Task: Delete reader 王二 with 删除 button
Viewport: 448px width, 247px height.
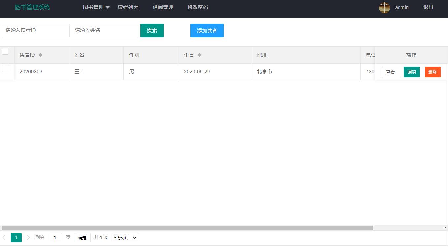Action: [x=432, y=72]
